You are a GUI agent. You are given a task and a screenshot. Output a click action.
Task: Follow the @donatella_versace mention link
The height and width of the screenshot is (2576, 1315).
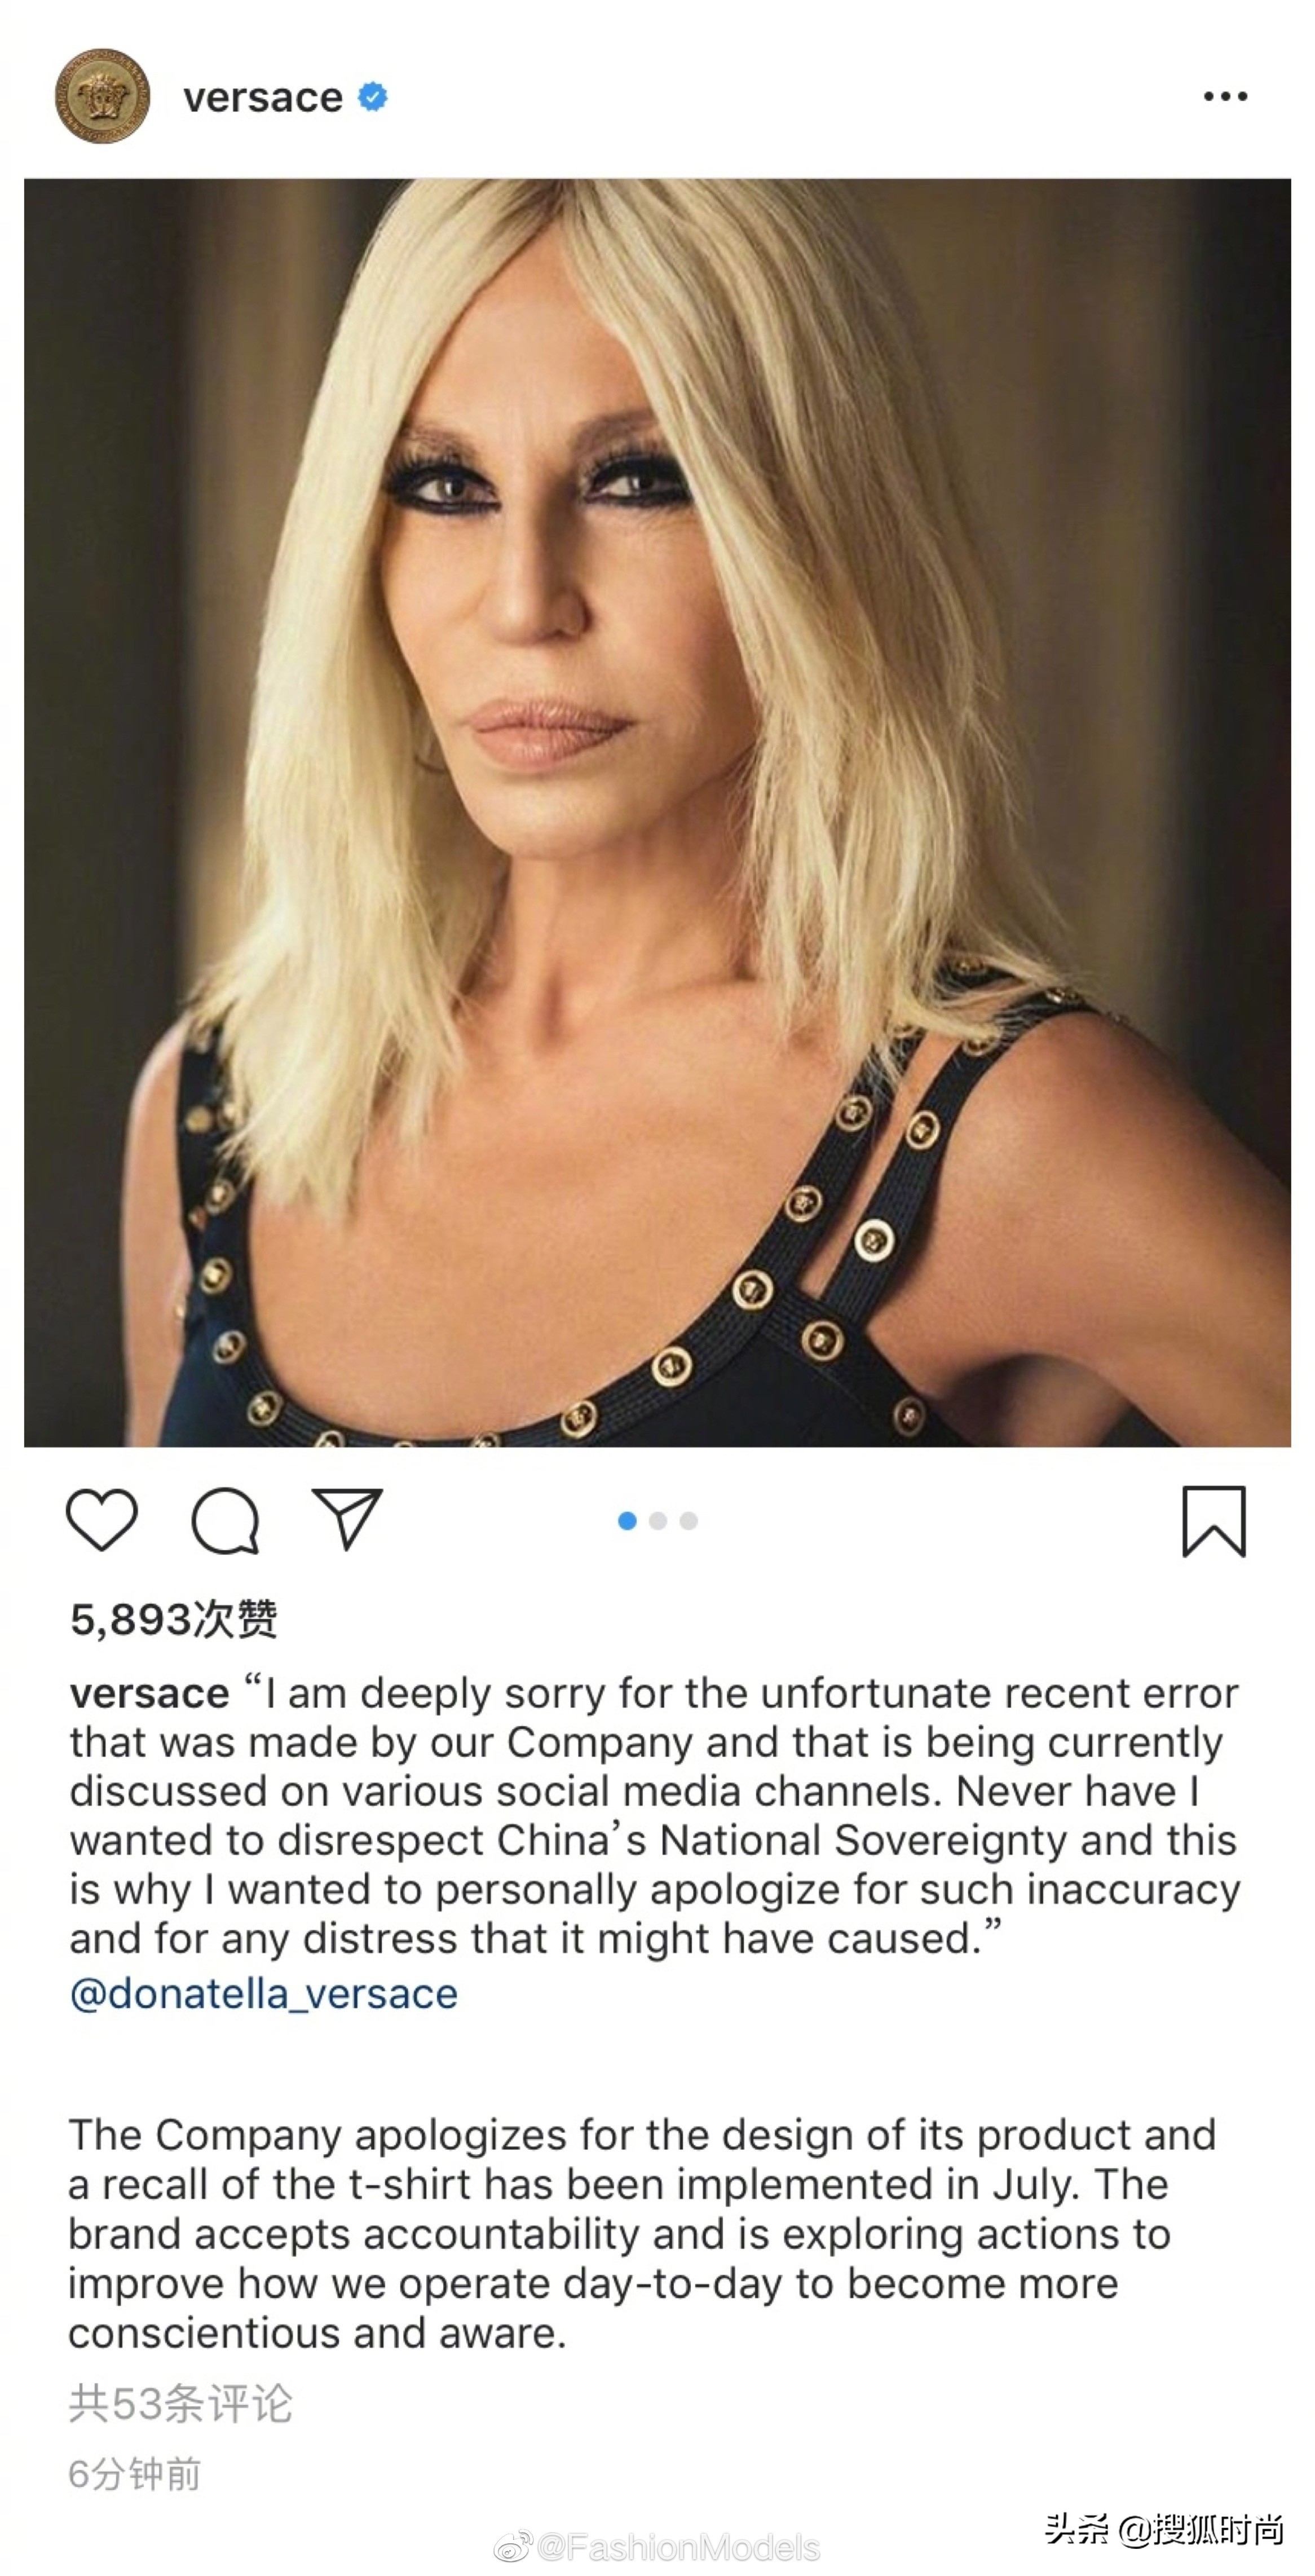click(264, 1993)
